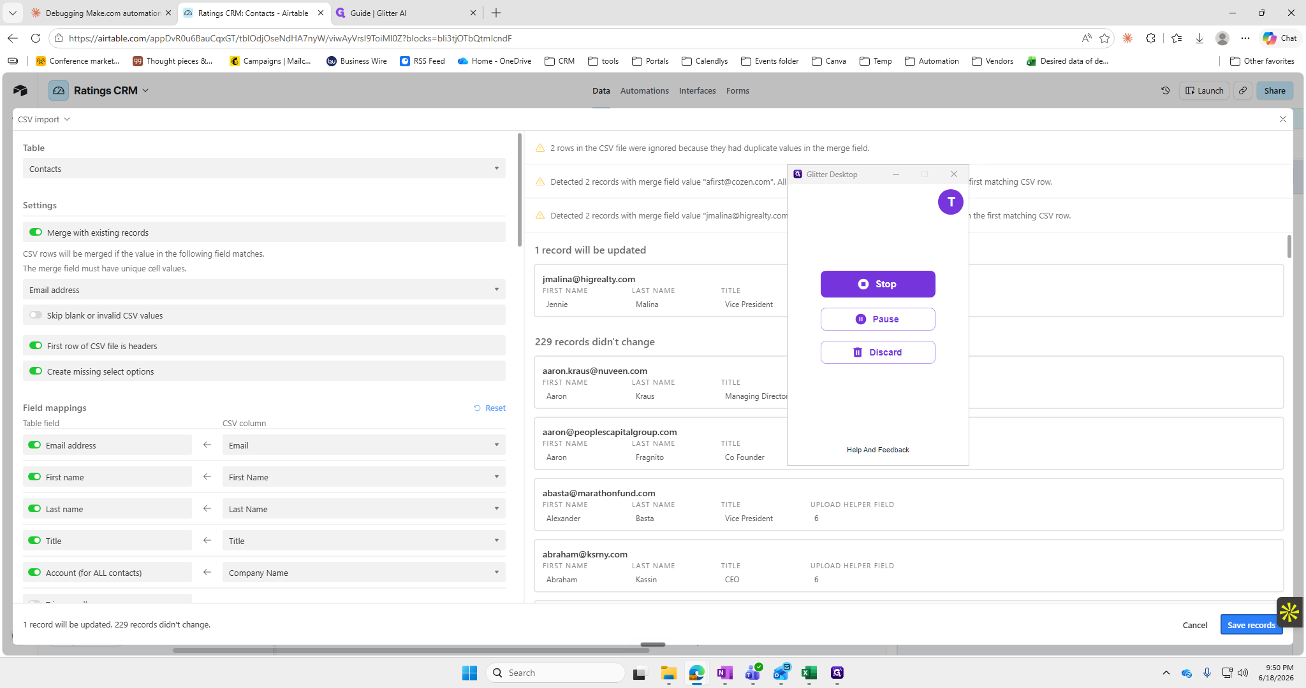
Task: Toggle First name field mapping
Action: 34,477
